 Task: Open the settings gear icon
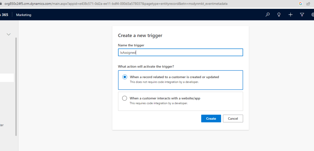tap(312, 15)
